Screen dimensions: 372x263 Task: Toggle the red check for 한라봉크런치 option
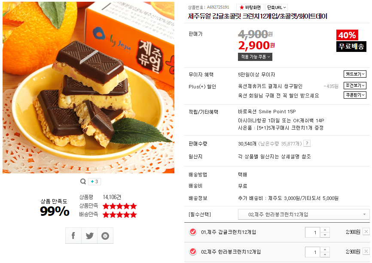[193, 251]
